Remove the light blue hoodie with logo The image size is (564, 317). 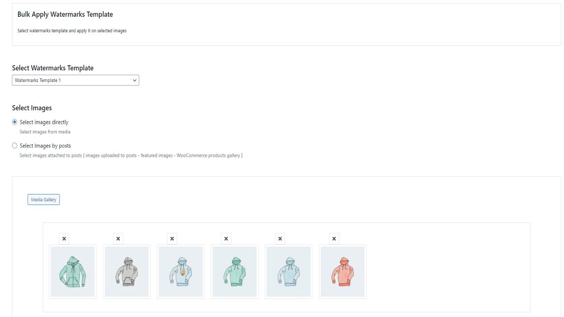click(172, 239)
